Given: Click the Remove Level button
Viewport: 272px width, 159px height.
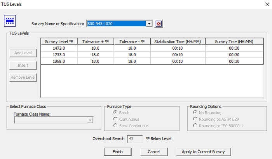Looking at the screenshot, I should coord(23,77).
